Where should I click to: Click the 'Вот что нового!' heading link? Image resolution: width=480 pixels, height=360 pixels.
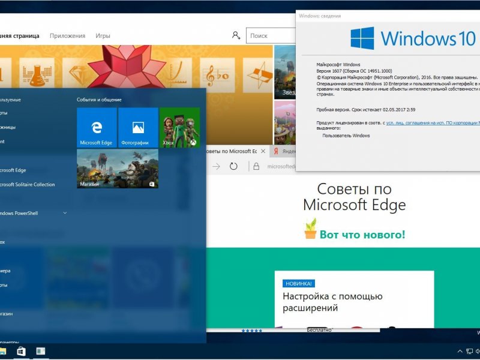(362, 235)
